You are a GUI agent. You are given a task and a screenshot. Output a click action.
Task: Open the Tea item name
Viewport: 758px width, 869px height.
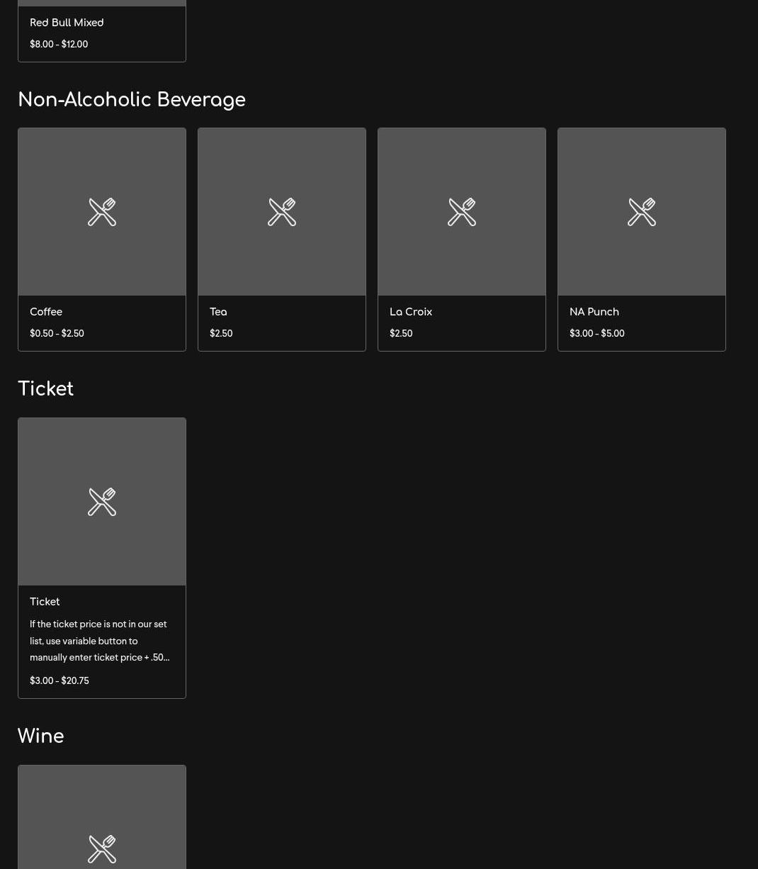(x=218, y=312)
